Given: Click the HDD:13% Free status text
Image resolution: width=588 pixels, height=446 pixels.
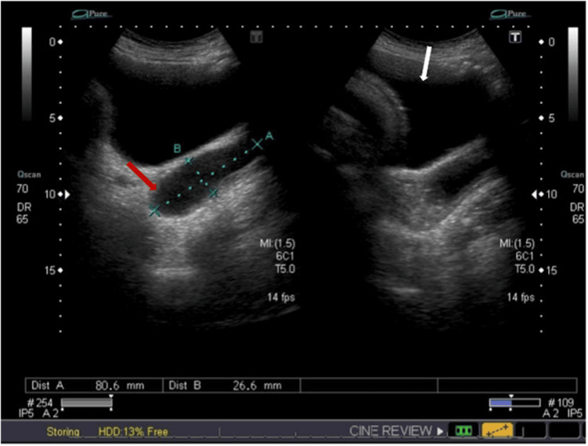Looking at the screenshot, I should pyautogui.click(x=132, y=432).
